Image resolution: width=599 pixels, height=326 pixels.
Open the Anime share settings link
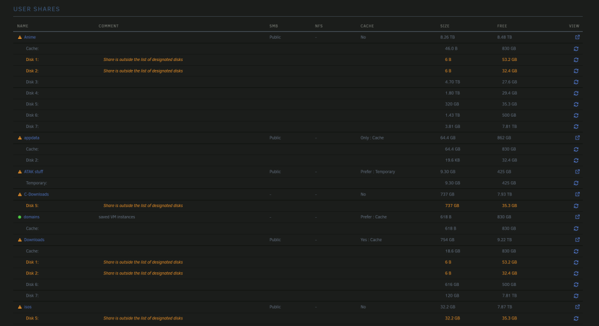tap(30, 37)
